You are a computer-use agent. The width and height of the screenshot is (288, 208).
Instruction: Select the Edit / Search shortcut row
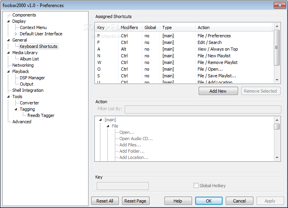pos(184,42)
